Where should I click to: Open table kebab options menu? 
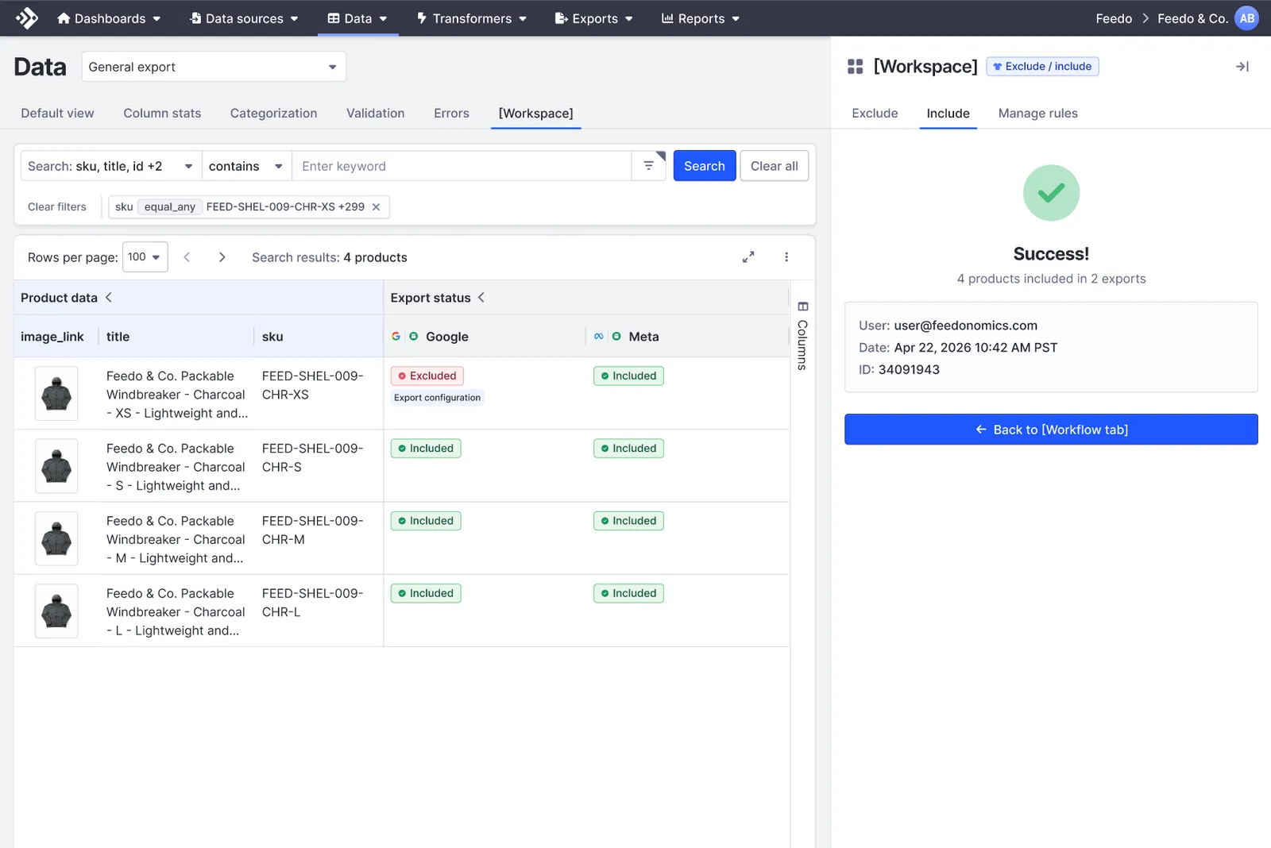click(786, 257)
